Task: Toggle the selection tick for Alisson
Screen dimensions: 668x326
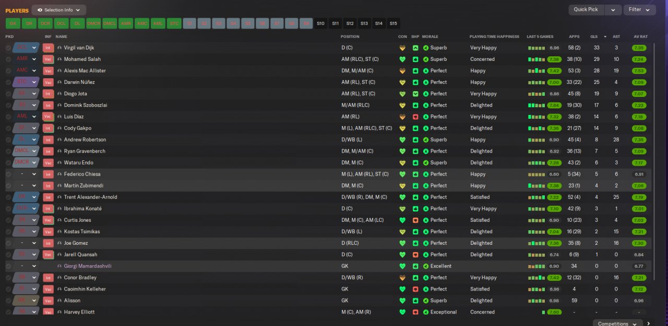Action: point(8,300)
